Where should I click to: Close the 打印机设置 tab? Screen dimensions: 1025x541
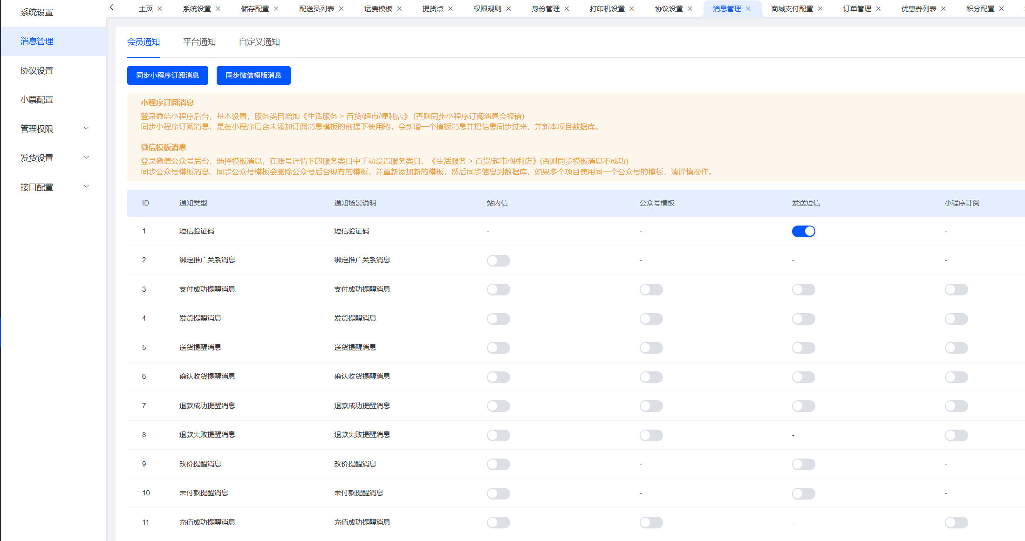tap(632, 9)
